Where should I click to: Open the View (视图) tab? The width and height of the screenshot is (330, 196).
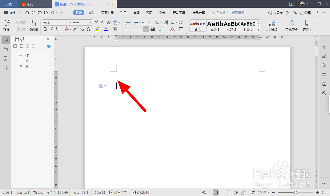tap(149, 13)
